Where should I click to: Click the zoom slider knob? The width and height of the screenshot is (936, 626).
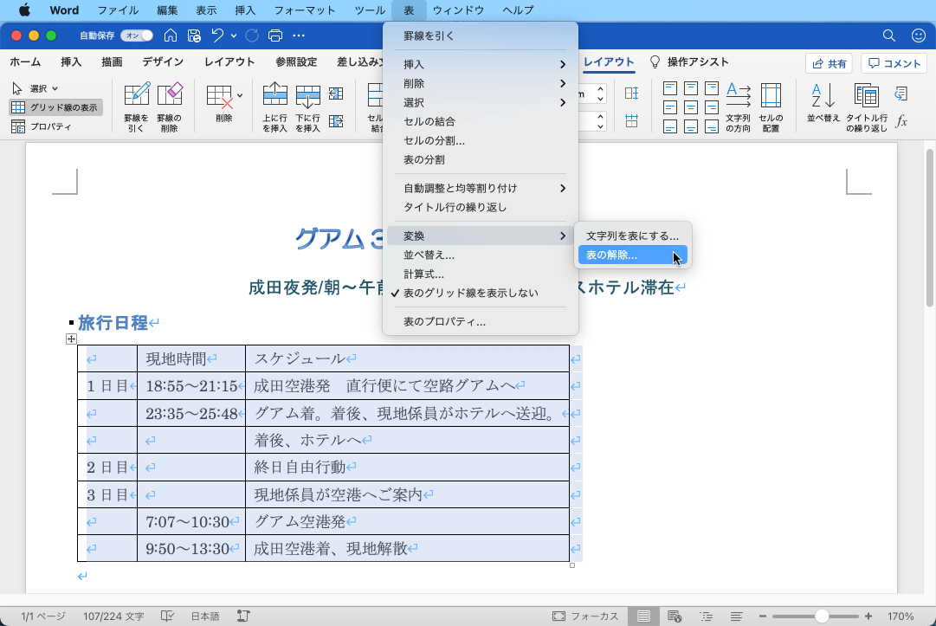coord(822,616)
